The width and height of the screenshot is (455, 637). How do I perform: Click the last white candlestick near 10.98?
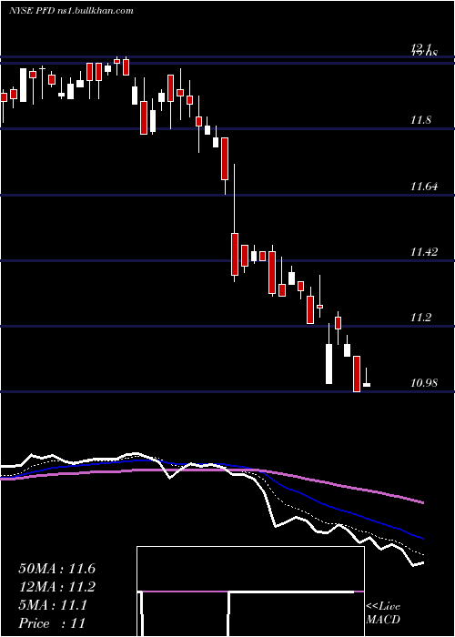367,384
